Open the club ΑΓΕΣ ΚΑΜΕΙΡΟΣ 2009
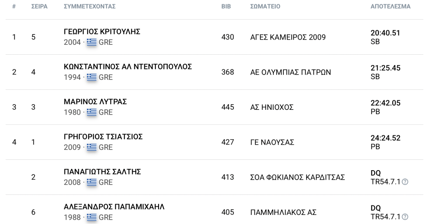Image resolution: width=432 pixels, height=224 pixels. point(288,37)
